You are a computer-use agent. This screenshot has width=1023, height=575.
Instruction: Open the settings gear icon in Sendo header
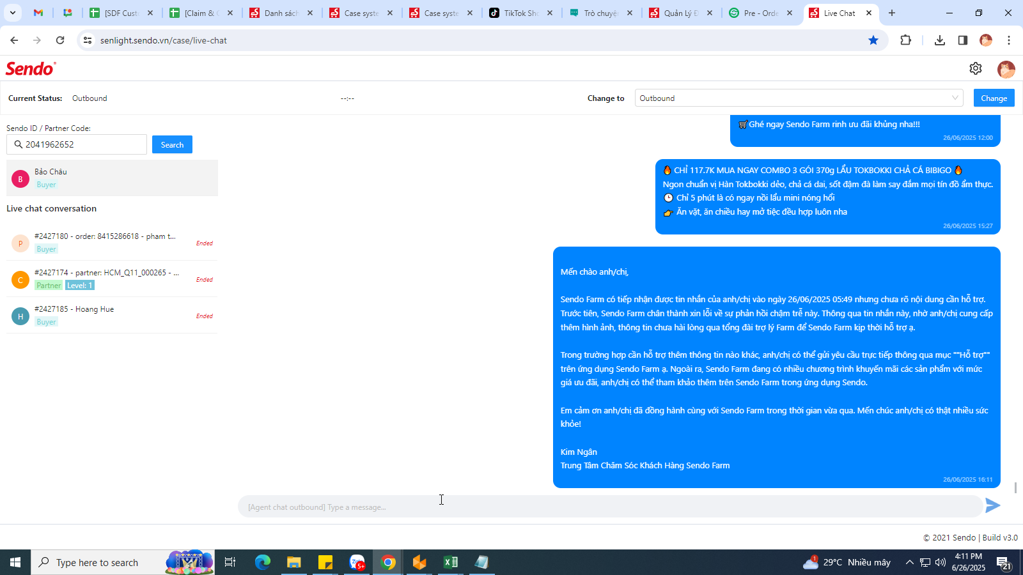(x=976, y=68)
